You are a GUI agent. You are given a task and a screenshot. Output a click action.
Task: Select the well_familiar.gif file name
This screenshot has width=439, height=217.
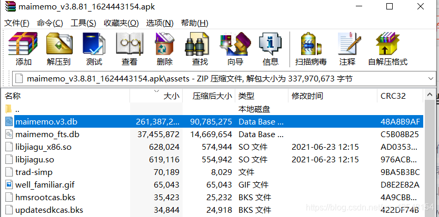point(45,185)
